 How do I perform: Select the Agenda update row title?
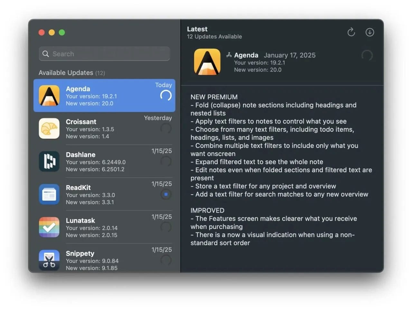(x=78, y=89)
